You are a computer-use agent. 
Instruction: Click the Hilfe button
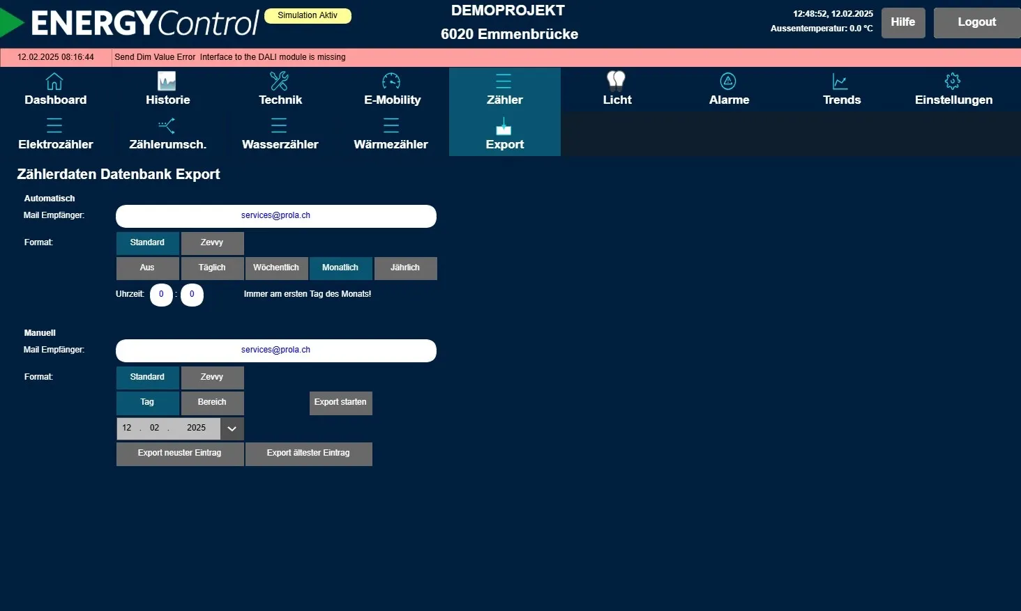[903, 22]
